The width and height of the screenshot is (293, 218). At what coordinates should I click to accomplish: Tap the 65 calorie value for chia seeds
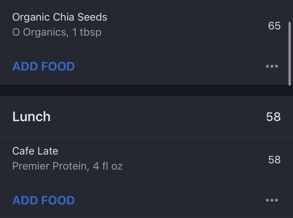click(x=274, y=26)
